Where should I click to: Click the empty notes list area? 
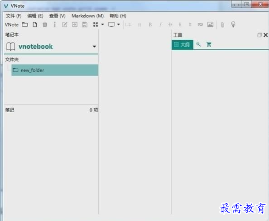point(51,164)
